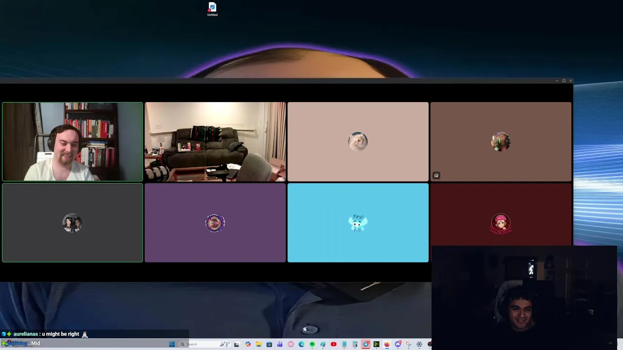Open Snipping Tool from the taskbar
Screen dimensions: 623x350
point(409,344)
